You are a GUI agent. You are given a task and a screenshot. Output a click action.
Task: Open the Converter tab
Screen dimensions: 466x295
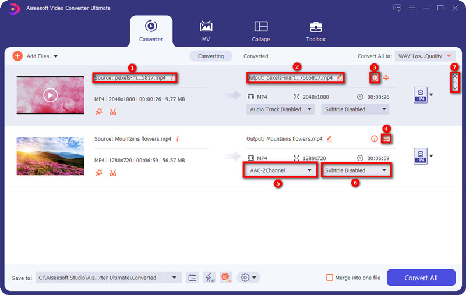pyautogui.click(x=151, y=31)
